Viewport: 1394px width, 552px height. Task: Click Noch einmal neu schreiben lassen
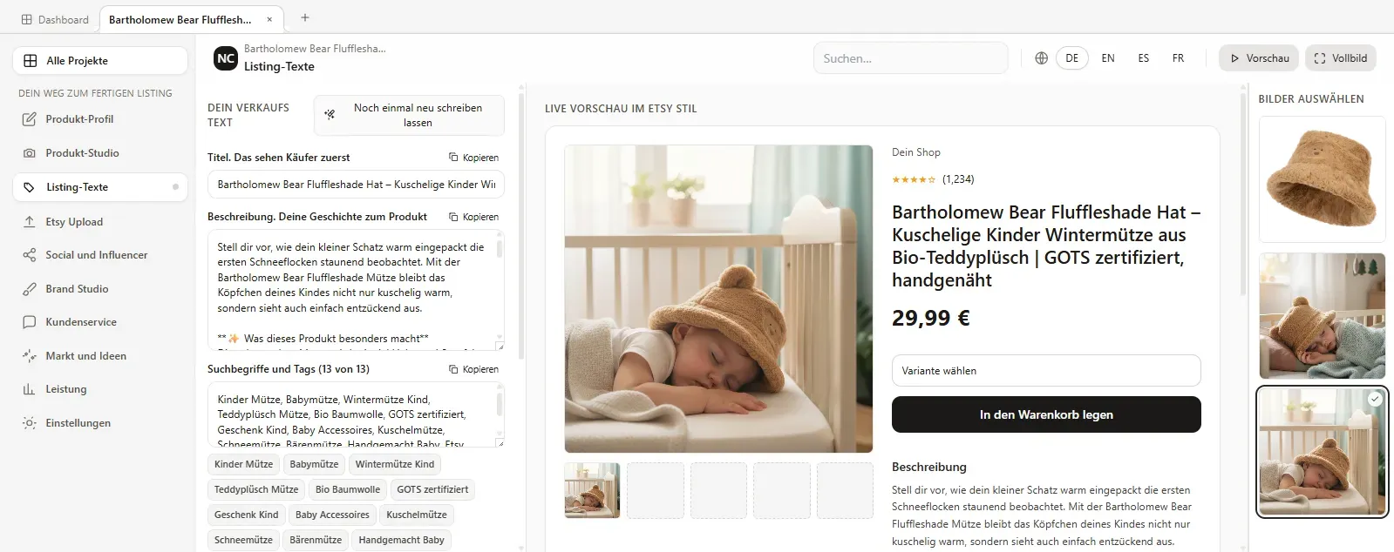tap(409, 115)
